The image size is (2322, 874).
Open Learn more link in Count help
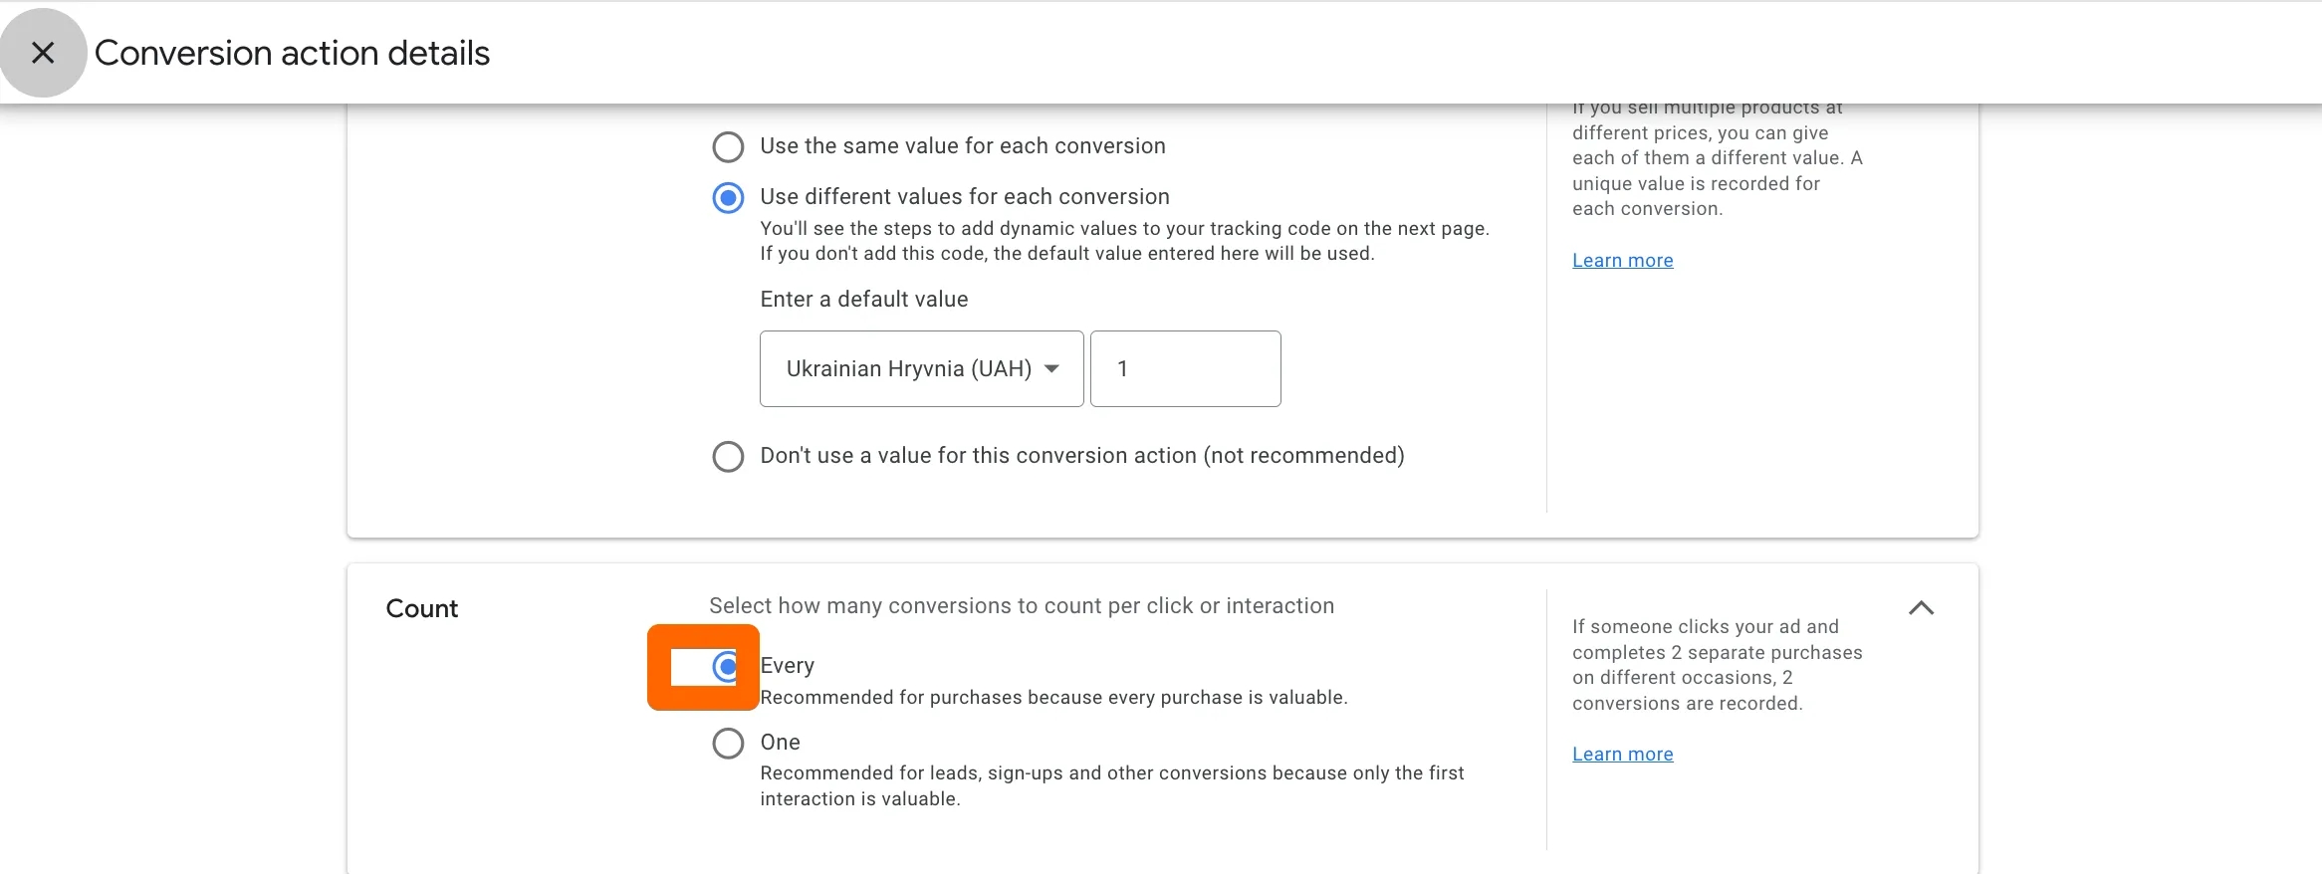click(x=1622, y=755)
